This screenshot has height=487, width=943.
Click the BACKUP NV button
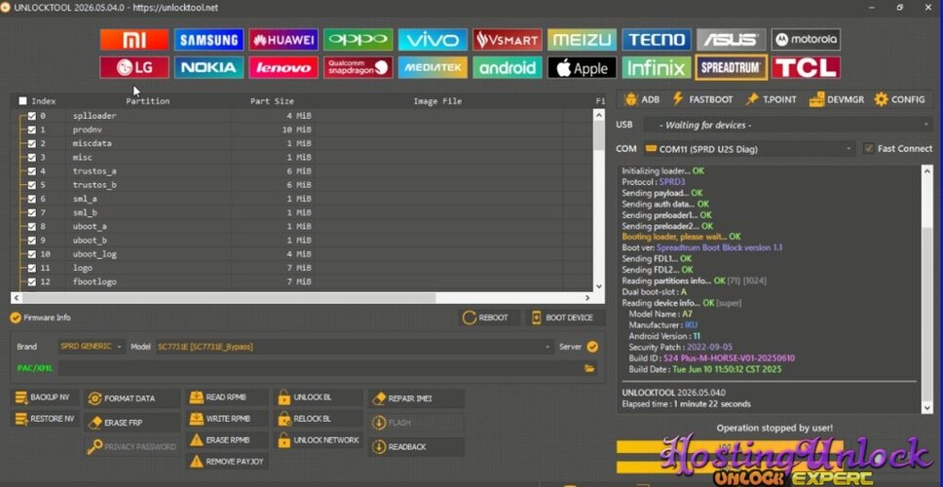coord(45,397)
